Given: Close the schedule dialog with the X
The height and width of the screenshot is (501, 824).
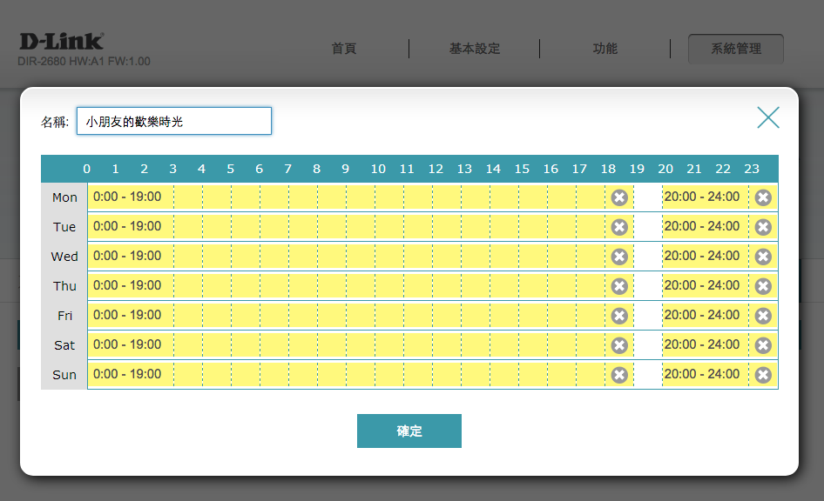Looking at the screenshot, I should coord(768,117).
